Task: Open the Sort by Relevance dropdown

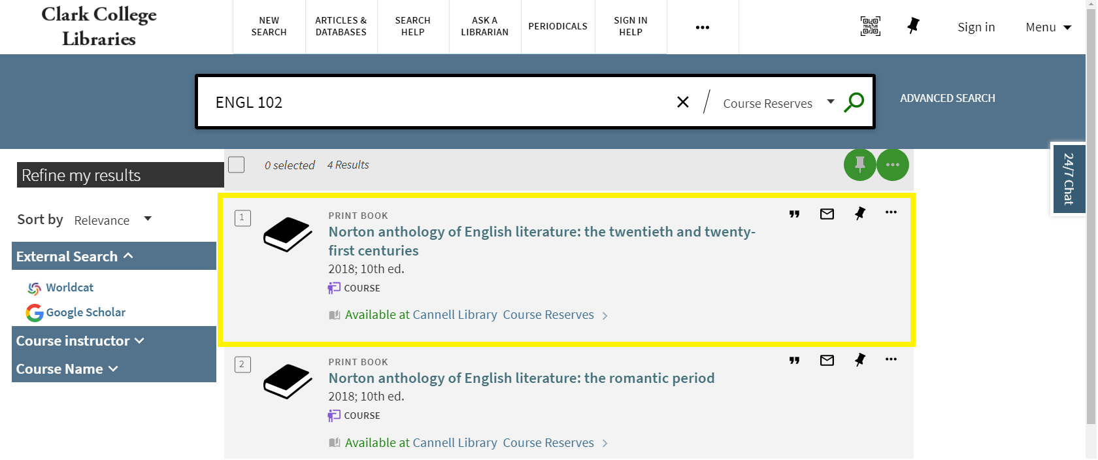Action: pos(113,220)
